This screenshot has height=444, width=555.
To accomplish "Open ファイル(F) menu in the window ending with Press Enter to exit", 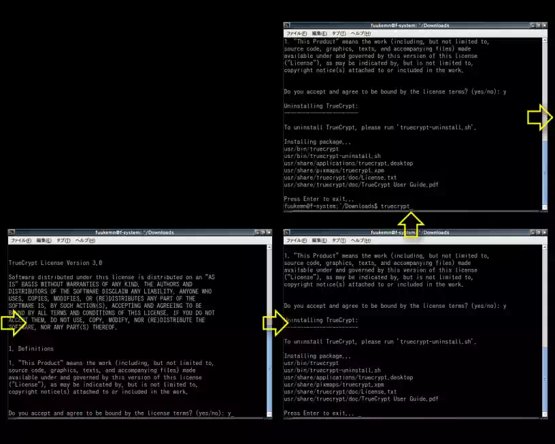I will point(297,240).
